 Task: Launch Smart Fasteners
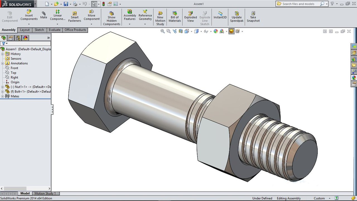coord(74,17)
